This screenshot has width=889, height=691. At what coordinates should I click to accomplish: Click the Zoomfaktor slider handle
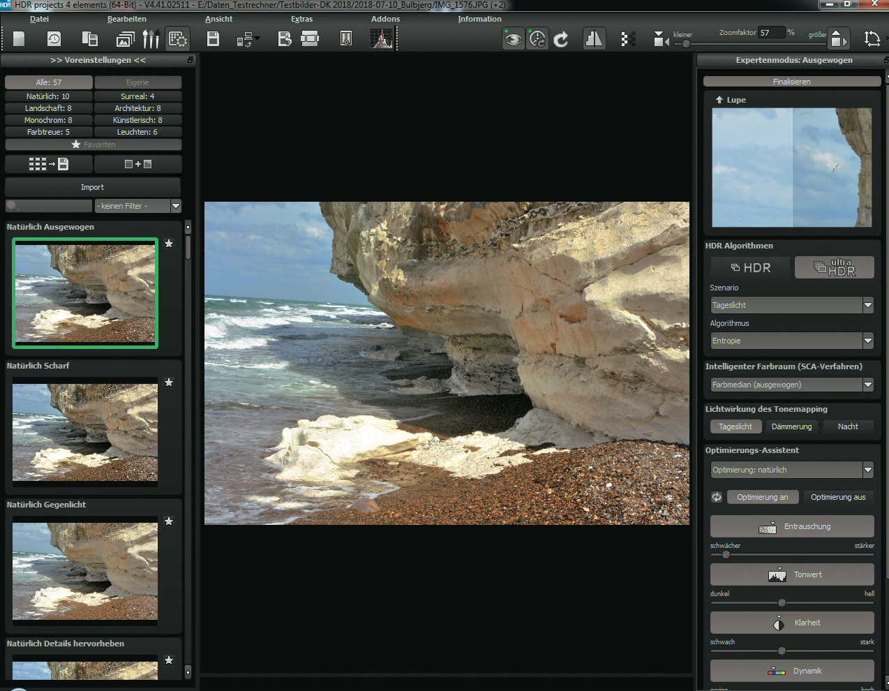point(686,44)
